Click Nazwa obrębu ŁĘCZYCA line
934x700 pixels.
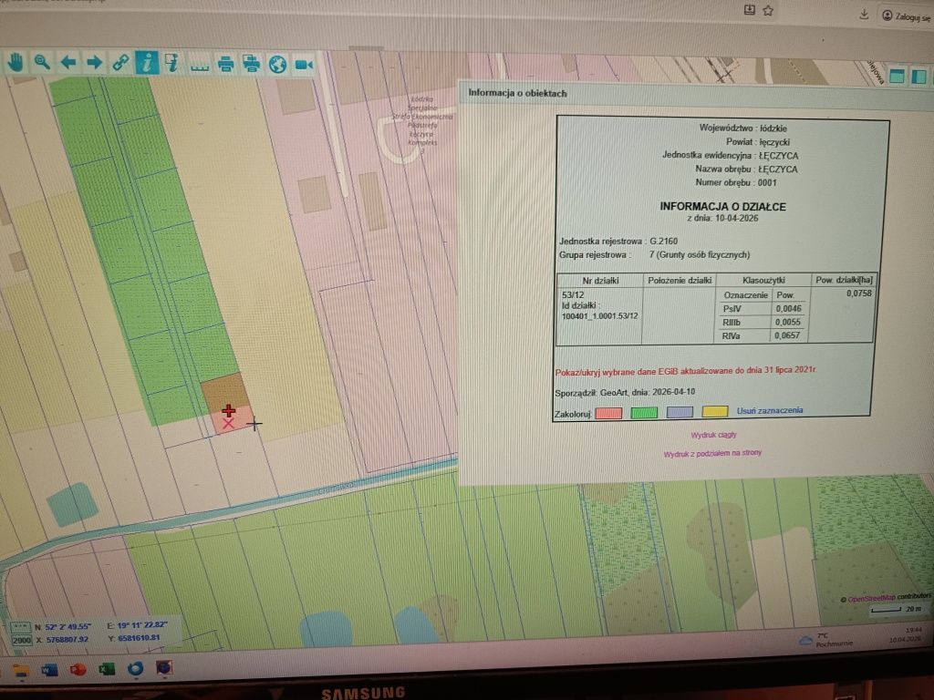(746, 169)
